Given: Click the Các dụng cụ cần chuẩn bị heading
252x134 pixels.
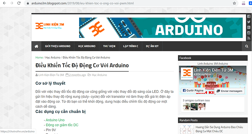Looking at the screenshot, I should click(60, 112).
